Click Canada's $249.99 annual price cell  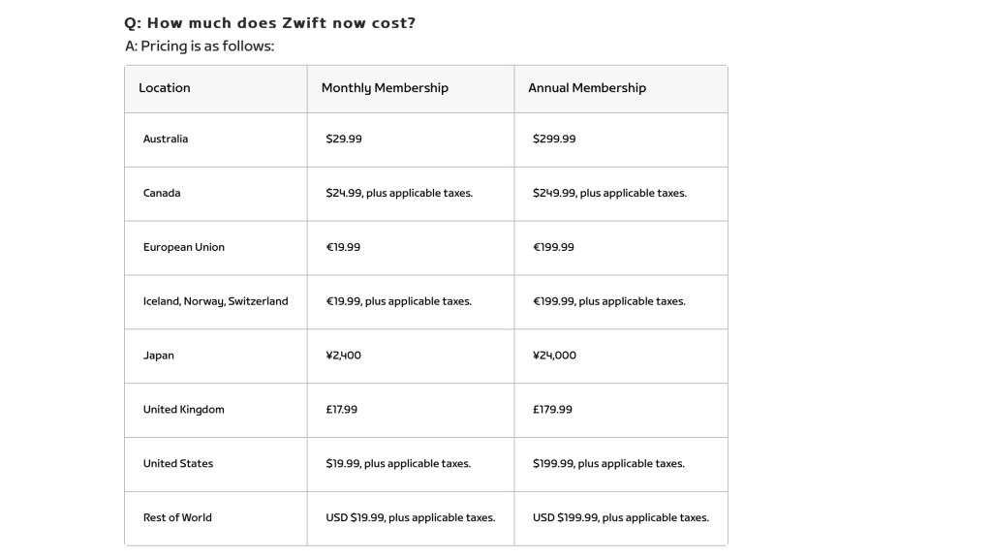point(609,194)
